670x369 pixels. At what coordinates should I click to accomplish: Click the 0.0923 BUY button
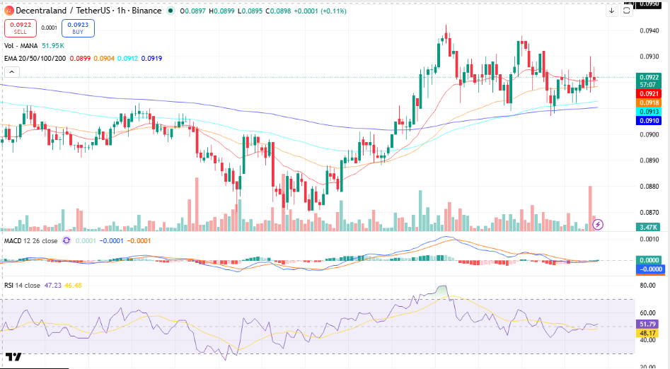point(78,28)
